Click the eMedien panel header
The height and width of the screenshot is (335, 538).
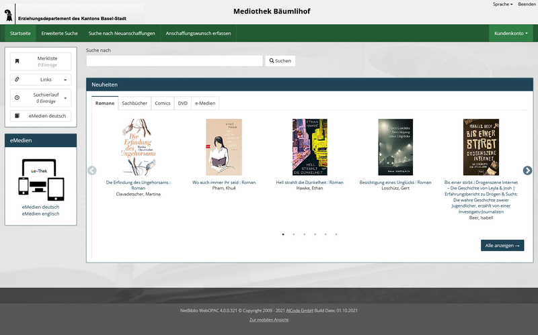pyautogui.click(x=41, y=140)
